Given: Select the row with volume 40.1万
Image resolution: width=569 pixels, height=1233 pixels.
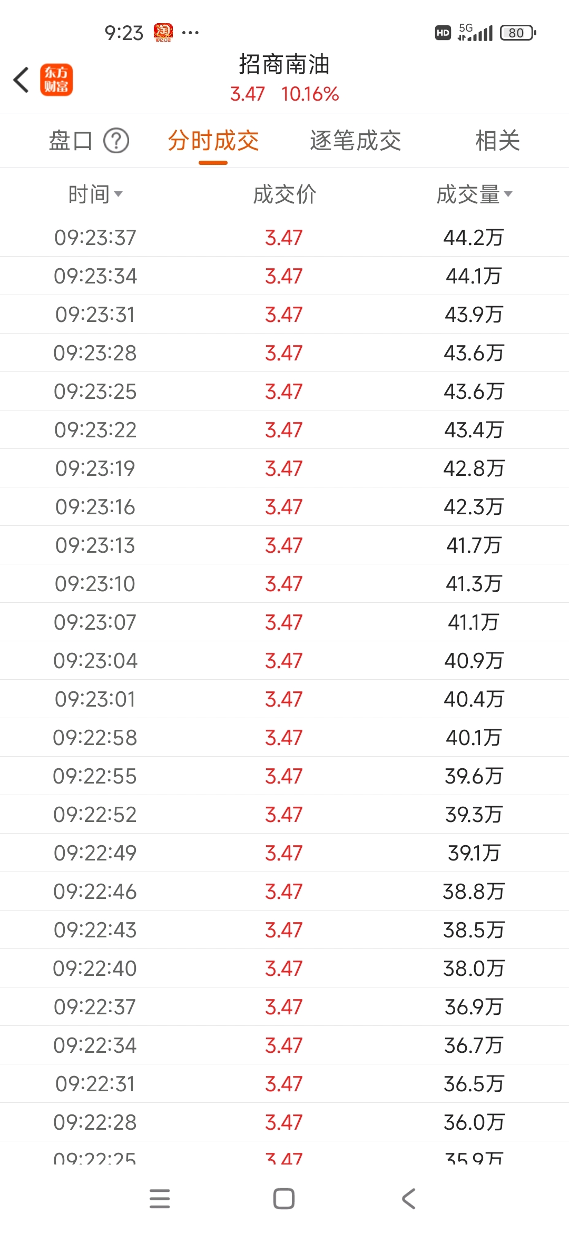Looking at the screenshot, I should click(284, 738).
